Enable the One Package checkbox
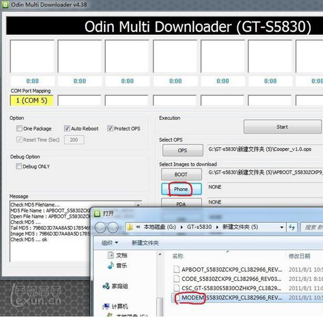This screenshot has width=323, height=317. (19, 128)
